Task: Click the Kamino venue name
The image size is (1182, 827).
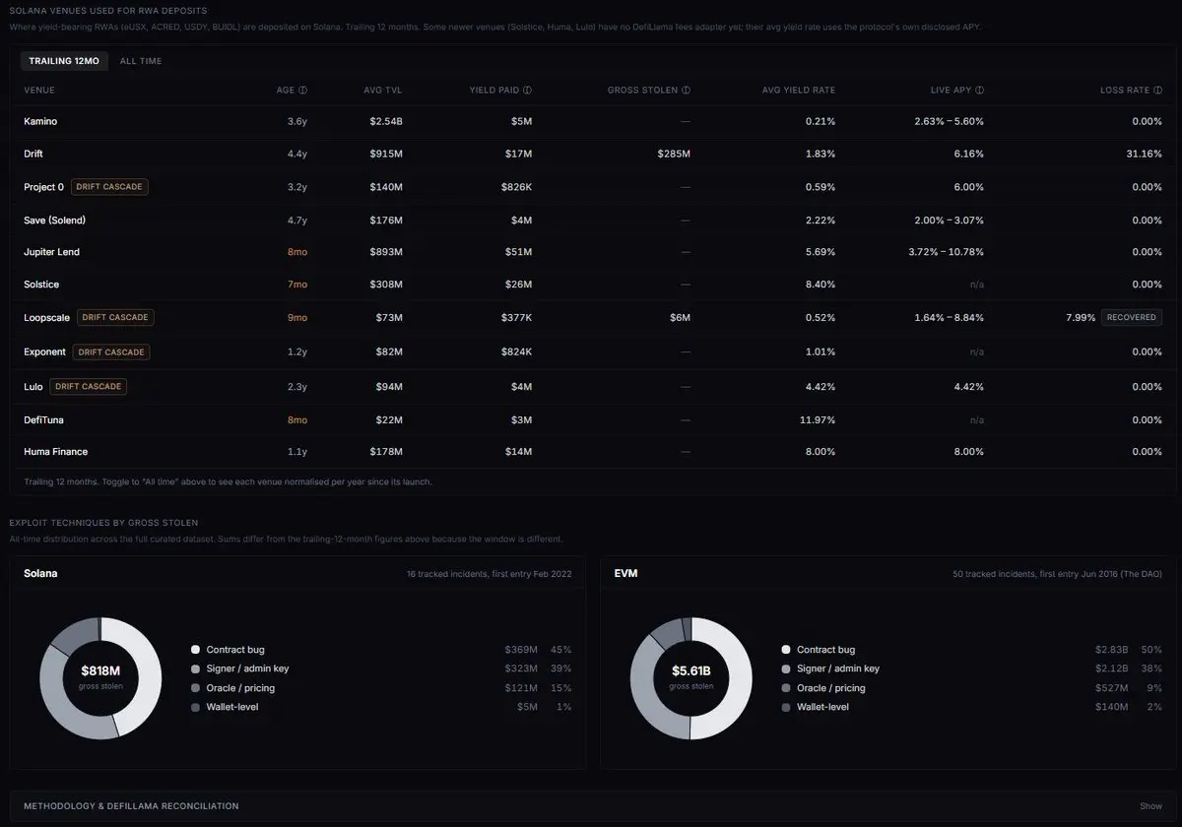Action: point(40,121)
